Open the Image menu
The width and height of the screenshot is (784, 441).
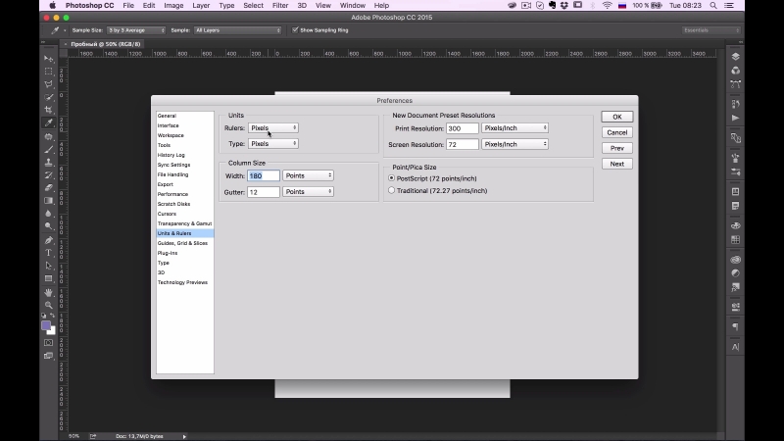173,6
